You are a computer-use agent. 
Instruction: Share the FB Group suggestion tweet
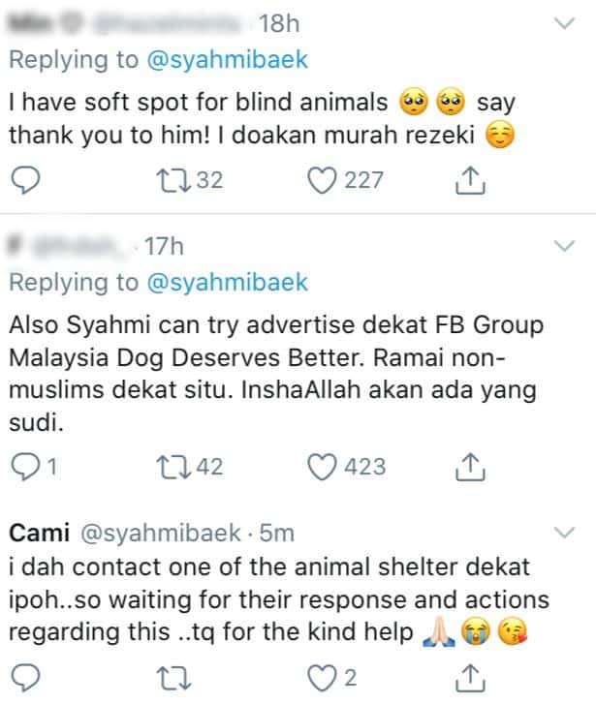point(469,467)
